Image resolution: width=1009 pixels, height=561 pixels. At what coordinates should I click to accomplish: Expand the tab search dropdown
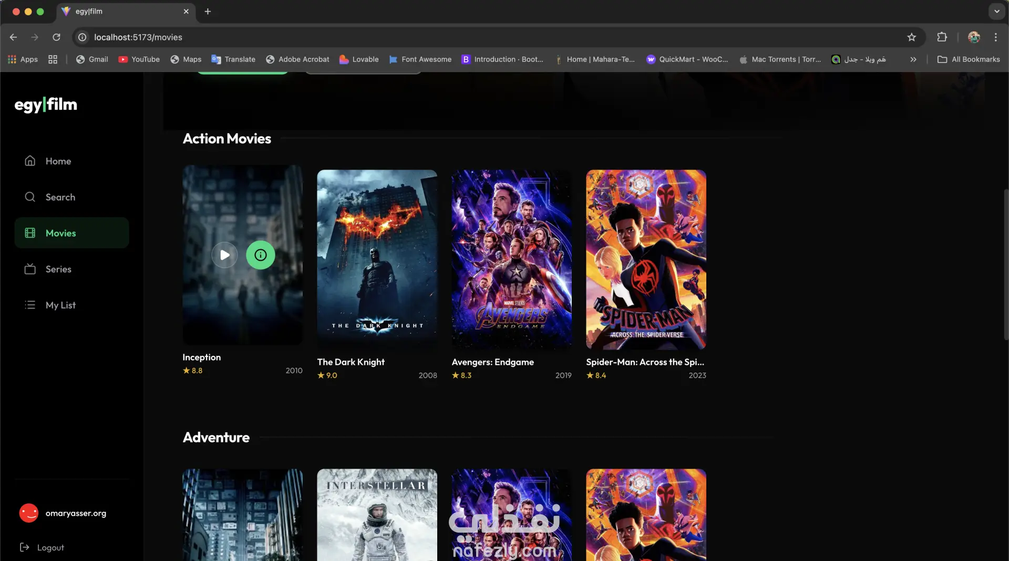[x=996, y=12]
